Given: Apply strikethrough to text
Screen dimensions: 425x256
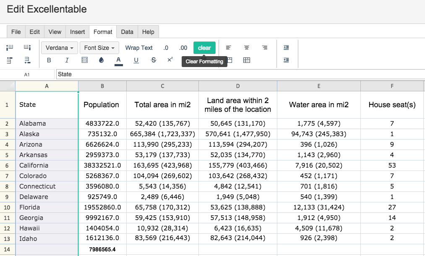Looking at the screenshot, I should [x=154, y=60].
